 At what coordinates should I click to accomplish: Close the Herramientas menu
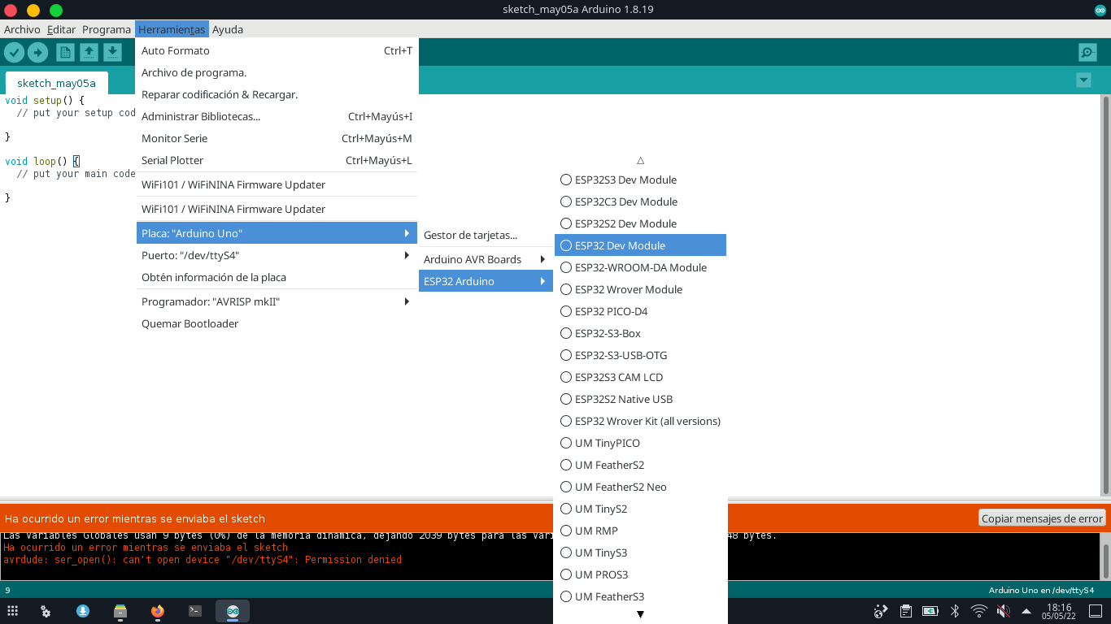click(172, 29)
